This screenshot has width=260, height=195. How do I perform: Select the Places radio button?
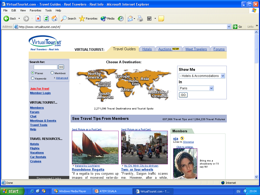coord(33,73)
